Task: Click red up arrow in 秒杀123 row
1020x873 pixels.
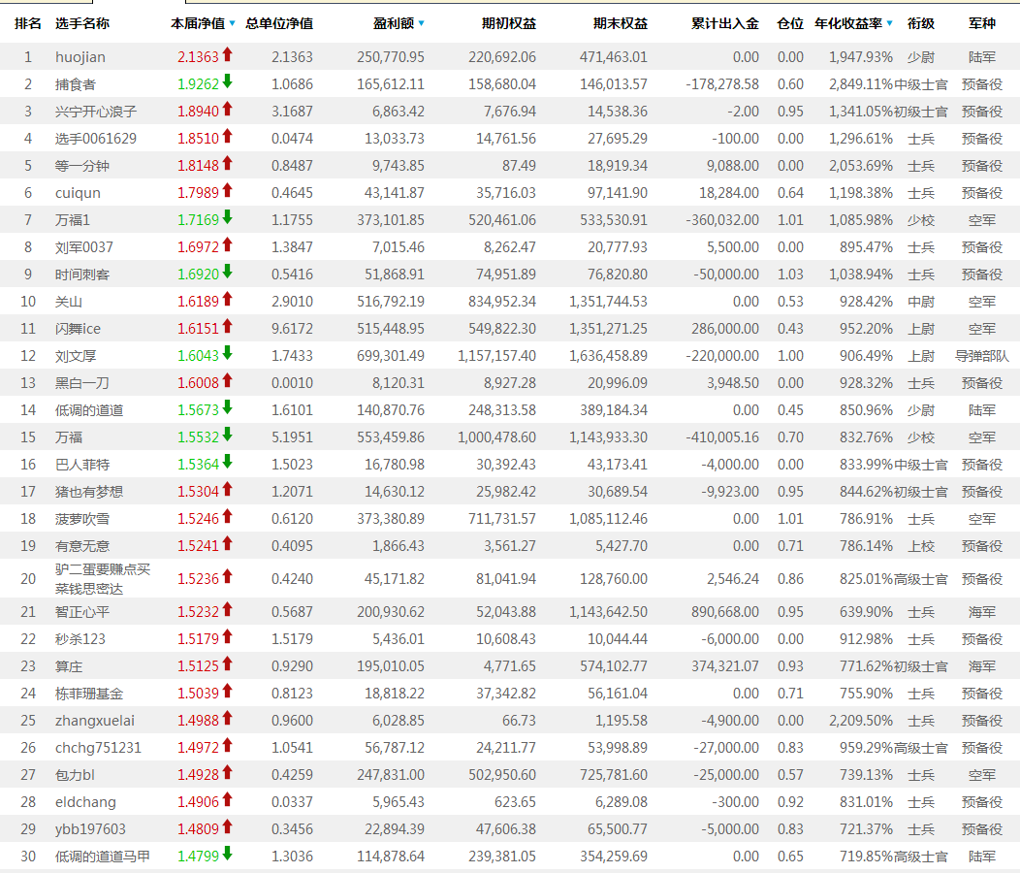Action: 227,637
